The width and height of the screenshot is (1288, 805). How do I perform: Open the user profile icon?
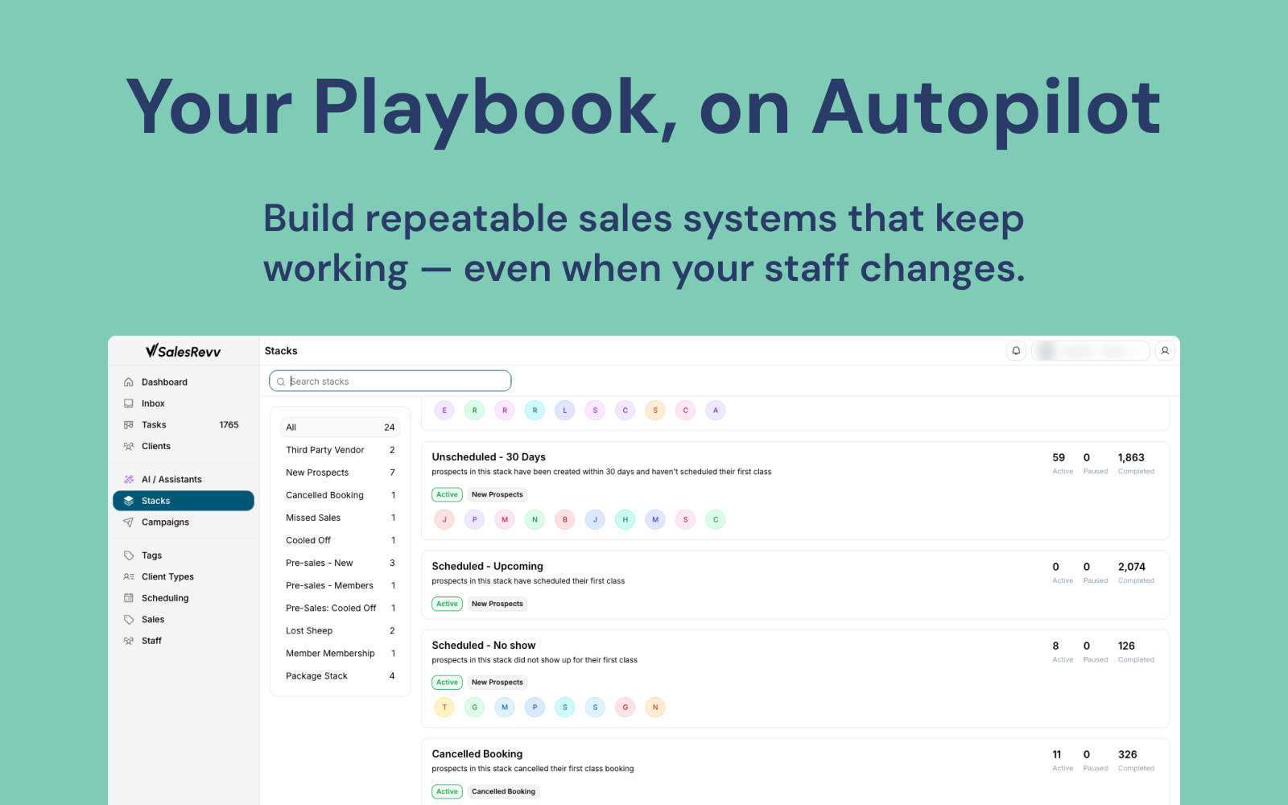1165,351
